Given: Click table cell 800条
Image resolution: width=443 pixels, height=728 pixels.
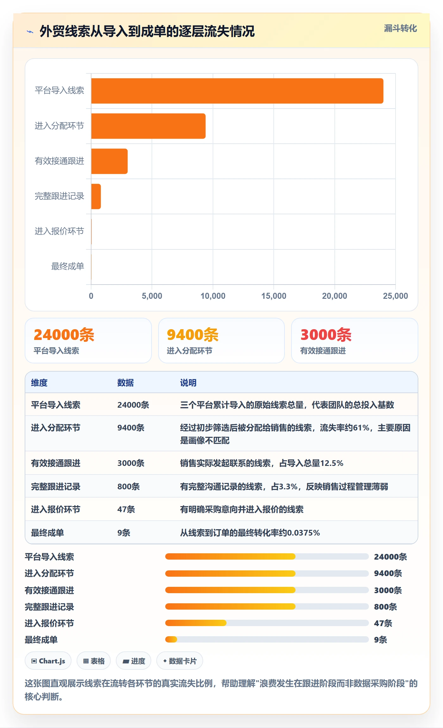Looking at the screenshot, I should click(x=128, y=486).
